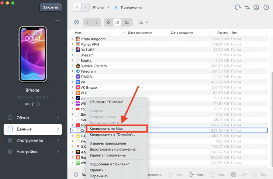
Task: Click the toolbar back chevron beside the gear
Action: [87, 22]
